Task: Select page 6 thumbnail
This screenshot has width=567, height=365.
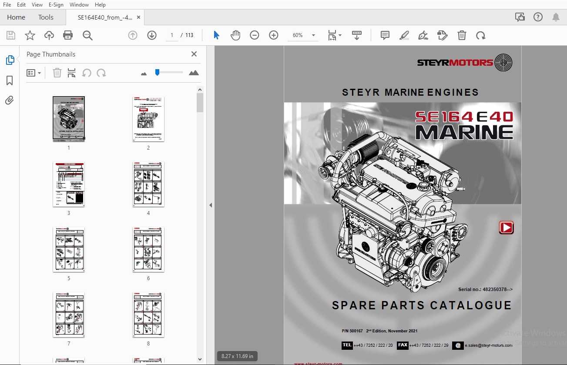Action: (x=148, y=249)
